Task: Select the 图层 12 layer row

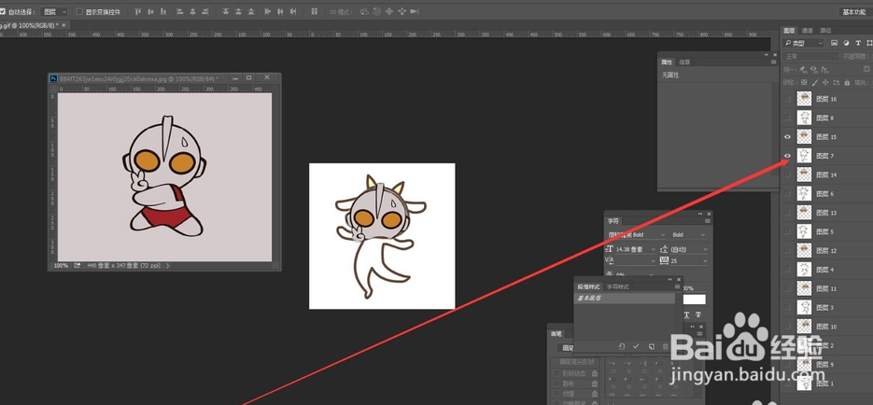Action: pyautogui.click(x=827, y=251)
